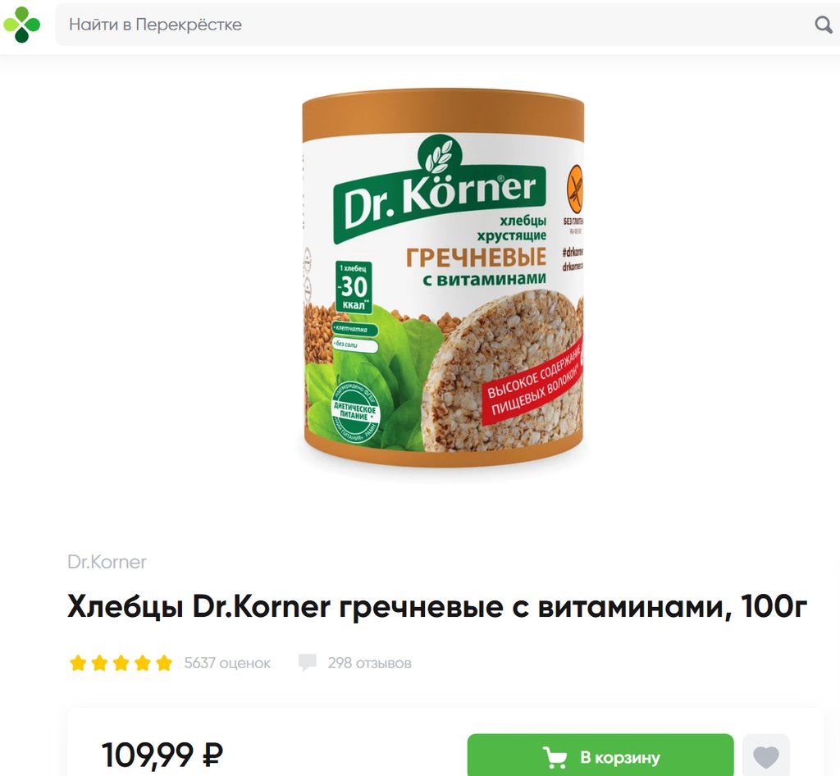Click the cart icon inside the green button
This screenshot has width=840, height=776.
(555, 758)
